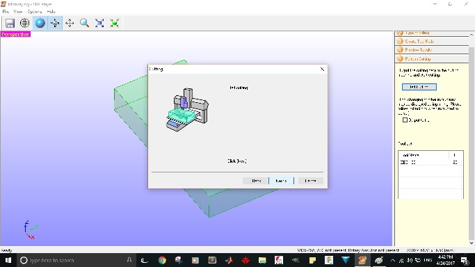Click the Test Cutting button in side panel
Image resolution: width=475 pixels, height=267 pixels.
(419, 87)
